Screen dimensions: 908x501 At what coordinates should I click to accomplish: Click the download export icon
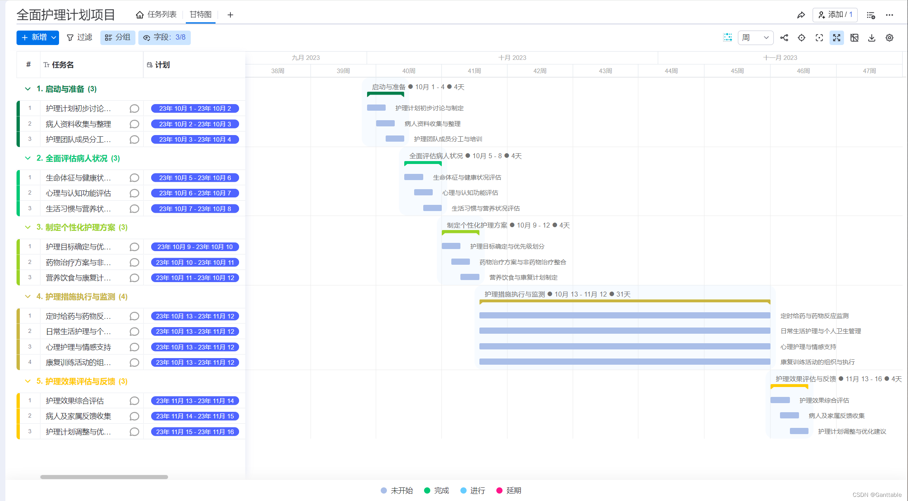(x=872, y=38)
